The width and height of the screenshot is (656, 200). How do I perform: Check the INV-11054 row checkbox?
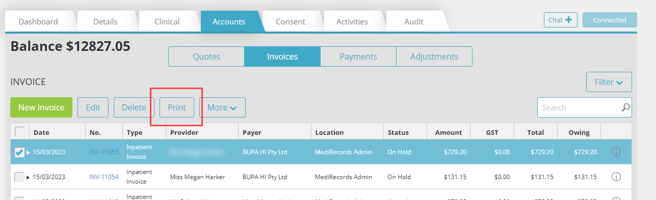pos(19,177)
